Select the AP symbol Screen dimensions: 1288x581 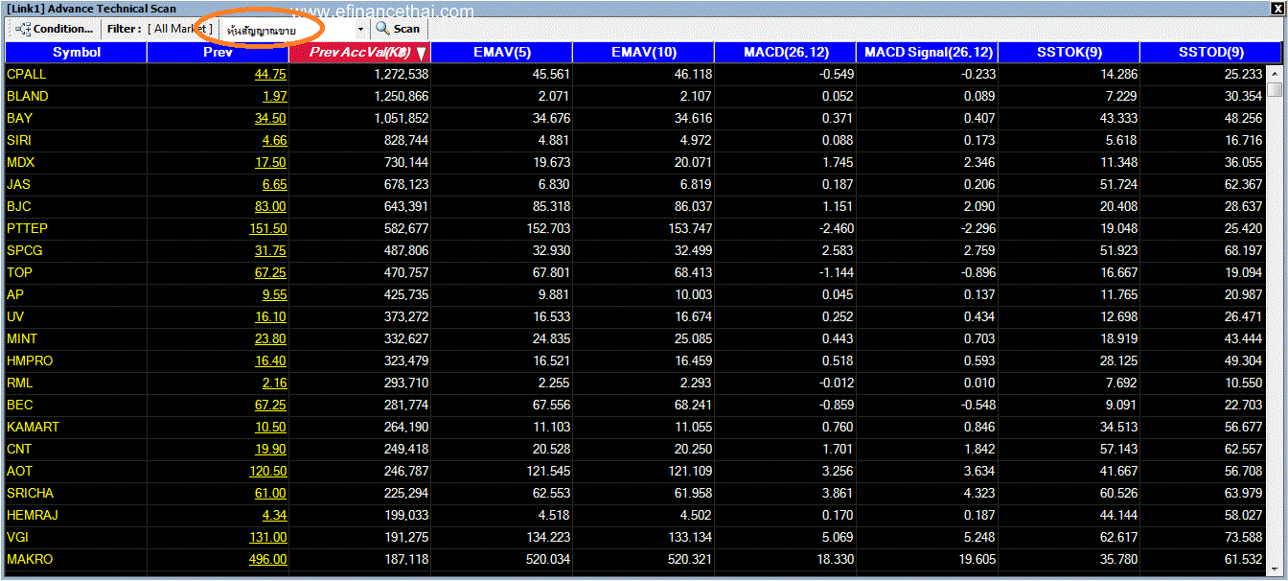coord(15,294)
